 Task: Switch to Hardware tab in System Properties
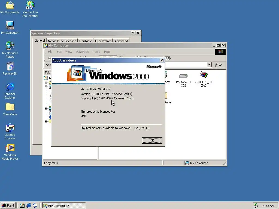(x=86, y=41)
